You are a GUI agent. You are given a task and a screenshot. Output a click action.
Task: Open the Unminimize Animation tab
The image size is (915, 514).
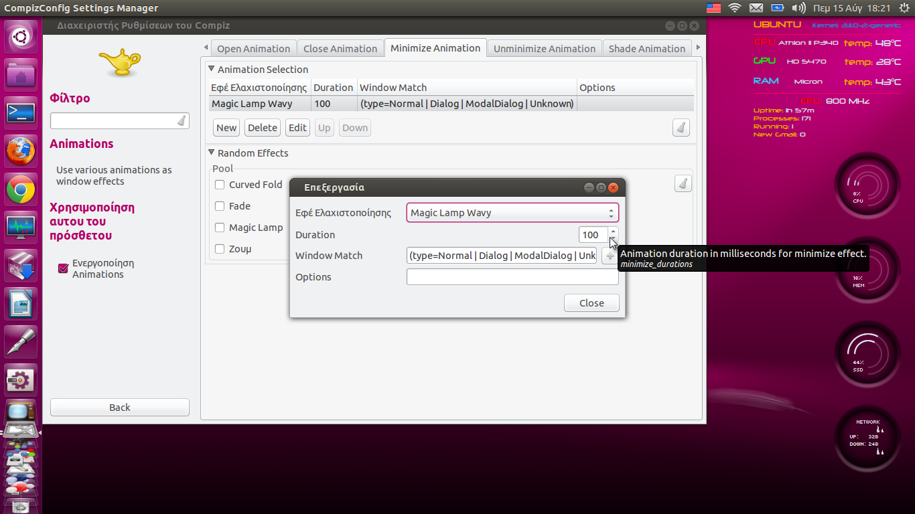click(544, 49)
